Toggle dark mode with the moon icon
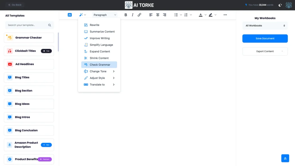The image size is (295, 166). pyautogui.click(x=280, y=5)
